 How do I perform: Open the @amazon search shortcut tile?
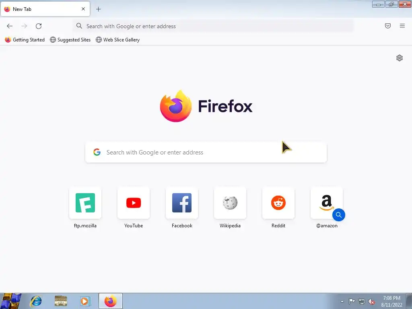327,203
